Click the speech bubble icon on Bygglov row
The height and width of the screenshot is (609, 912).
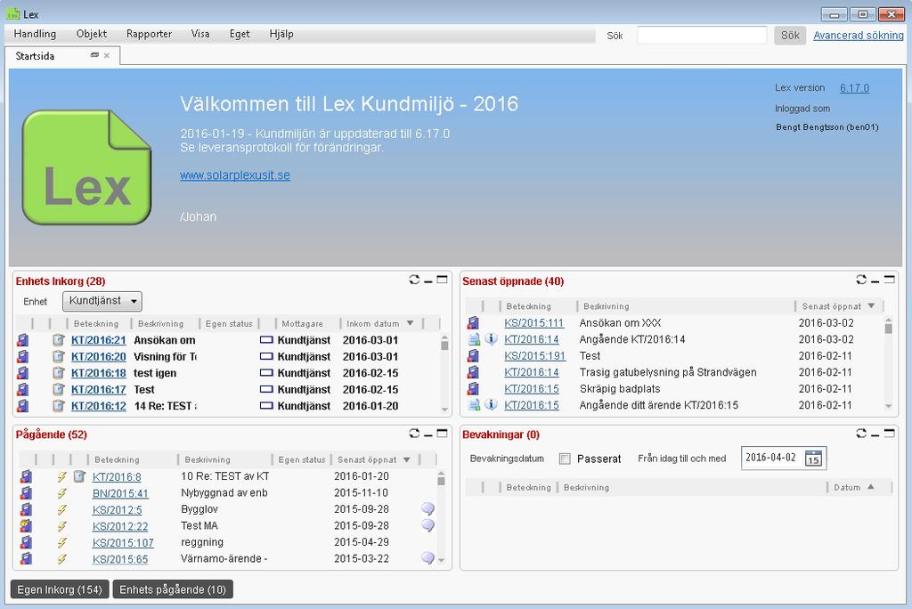[x=428, y=509]
